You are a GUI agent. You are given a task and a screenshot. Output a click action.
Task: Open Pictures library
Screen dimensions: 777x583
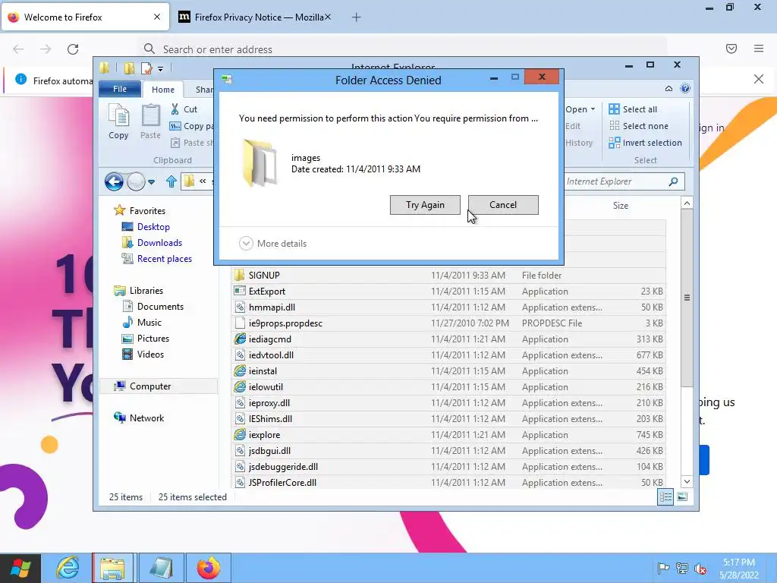click(153, 338)
